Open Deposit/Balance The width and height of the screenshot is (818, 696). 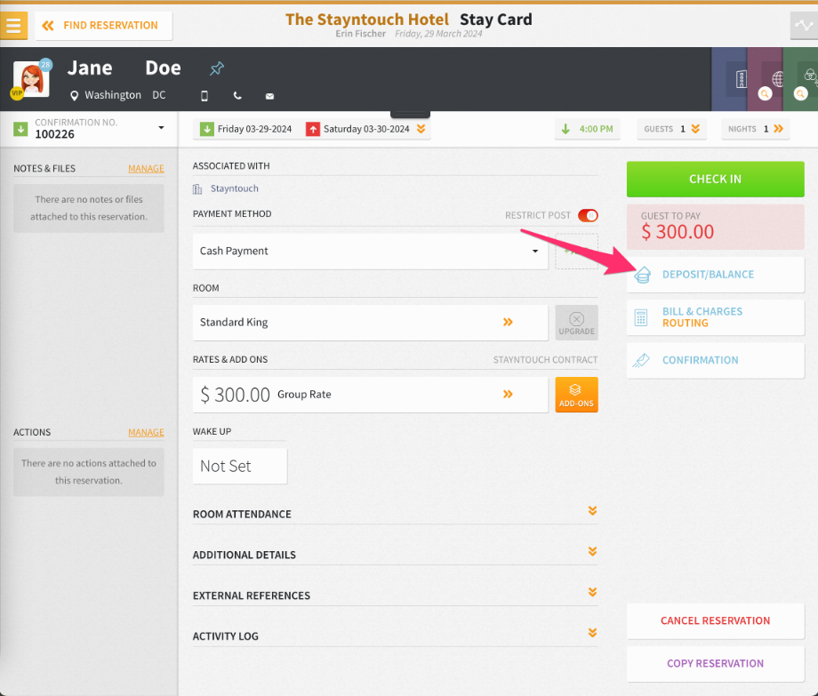coord(715,275)
